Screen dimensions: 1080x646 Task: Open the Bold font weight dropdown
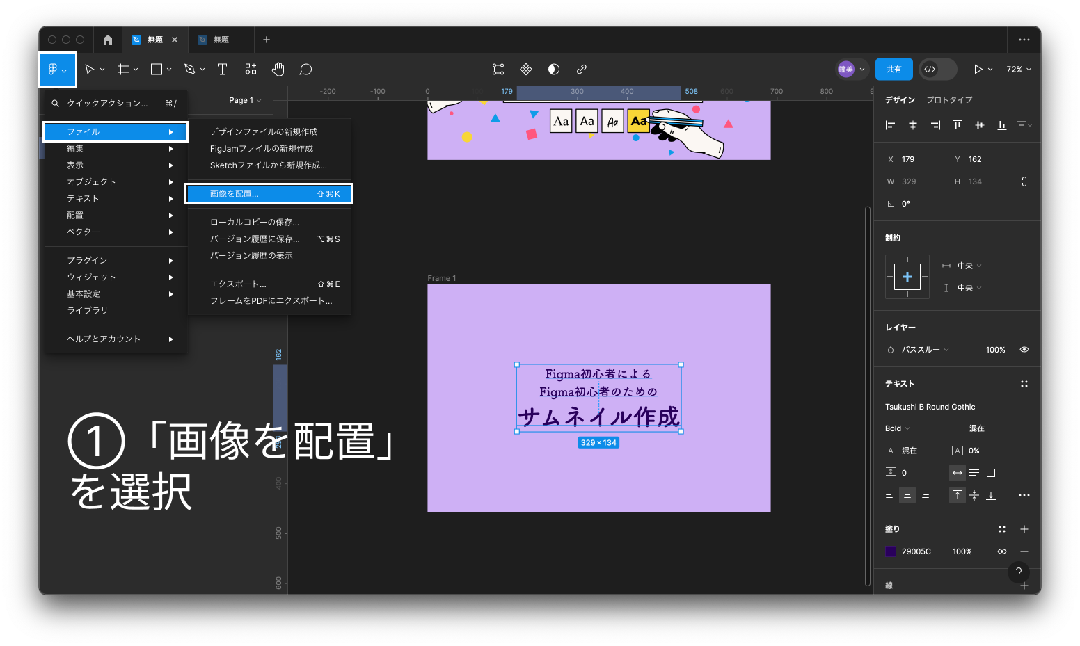pyautogui.click(x=898, y=428)
